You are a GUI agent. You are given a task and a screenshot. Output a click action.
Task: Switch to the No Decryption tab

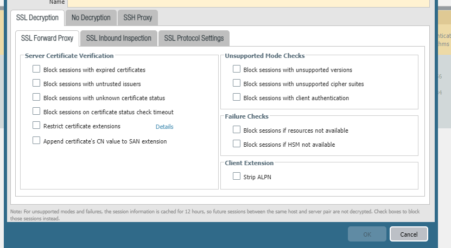[91, 18]
